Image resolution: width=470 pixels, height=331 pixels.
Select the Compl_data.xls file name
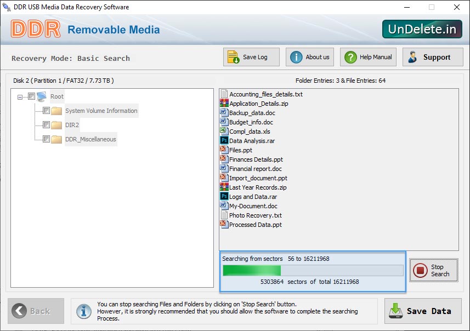(x=250, y=131)
